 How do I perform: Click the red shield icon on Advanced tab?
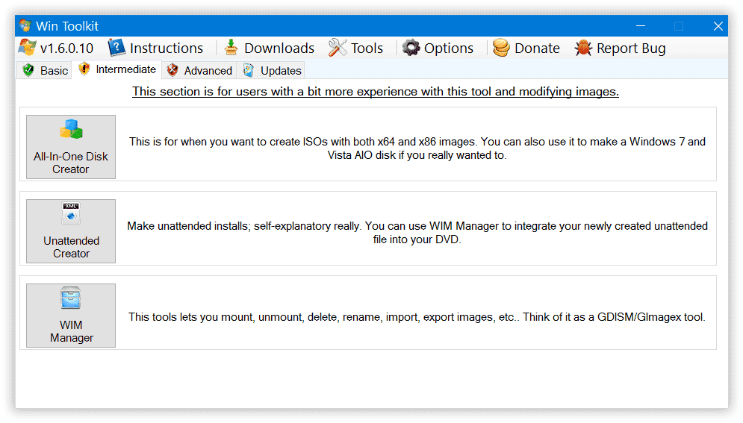coord(172,70)
